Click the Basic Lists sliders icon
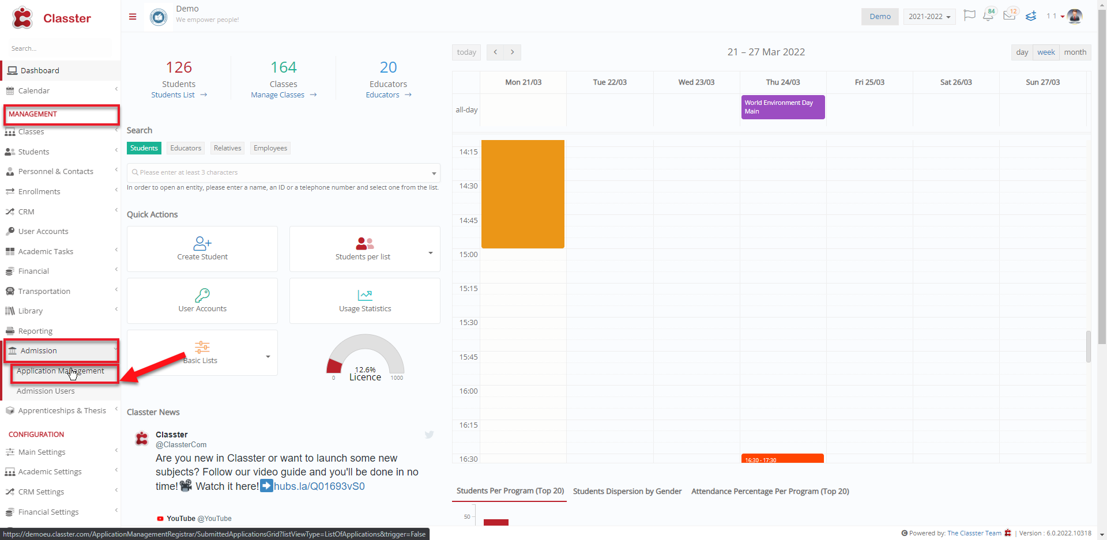 coord(202,347)
